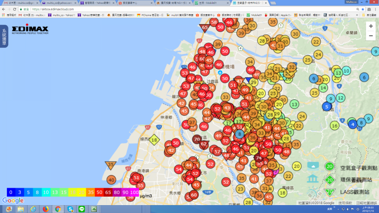
Task: Open Excel from taskbar
Action: pyautogui.click(x=94, y=209)
